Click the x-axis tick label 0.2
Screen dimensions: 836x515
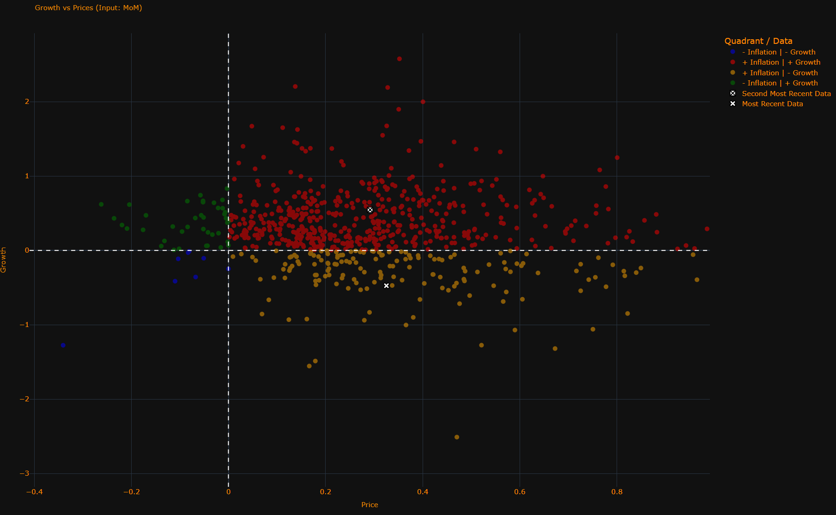[326, 492]
